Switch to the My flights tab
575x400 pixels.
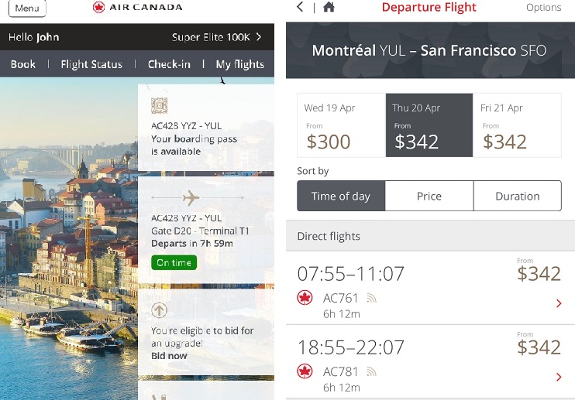(239, 64)
